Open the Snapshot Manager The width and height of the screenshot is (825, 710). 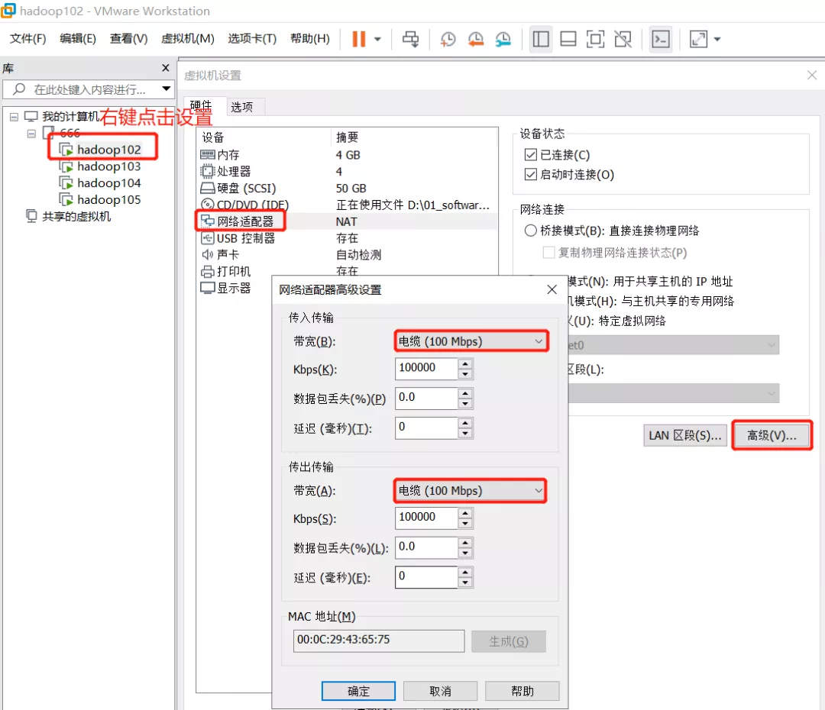tap(503, 39)
